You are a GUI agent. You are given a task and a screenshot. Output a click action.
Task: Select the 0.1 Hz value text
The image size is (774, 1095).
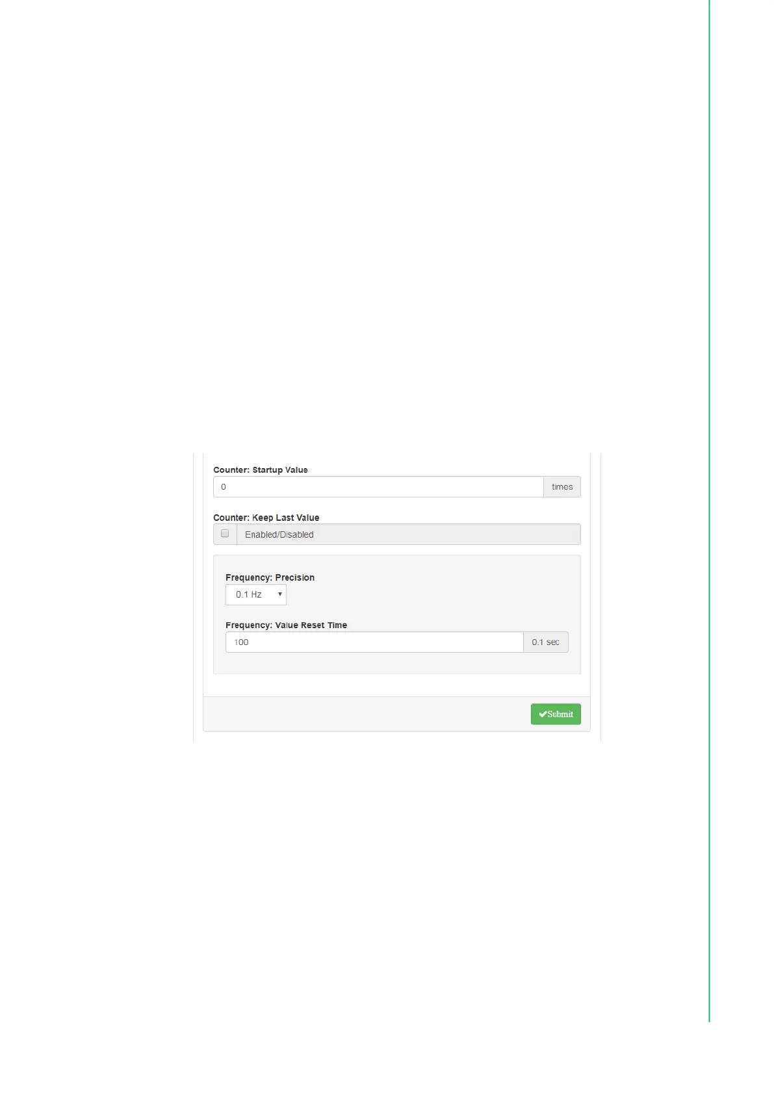pyautogui.click(x=249, y=594)
